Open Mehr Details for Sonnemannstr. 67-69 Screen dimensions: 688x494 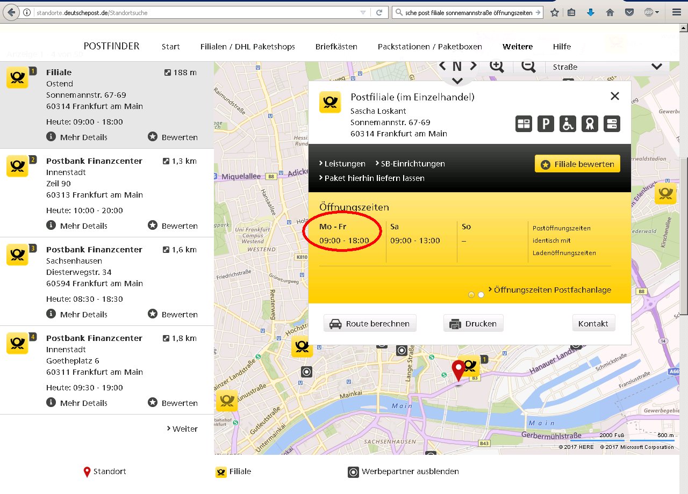pos(77,137)
